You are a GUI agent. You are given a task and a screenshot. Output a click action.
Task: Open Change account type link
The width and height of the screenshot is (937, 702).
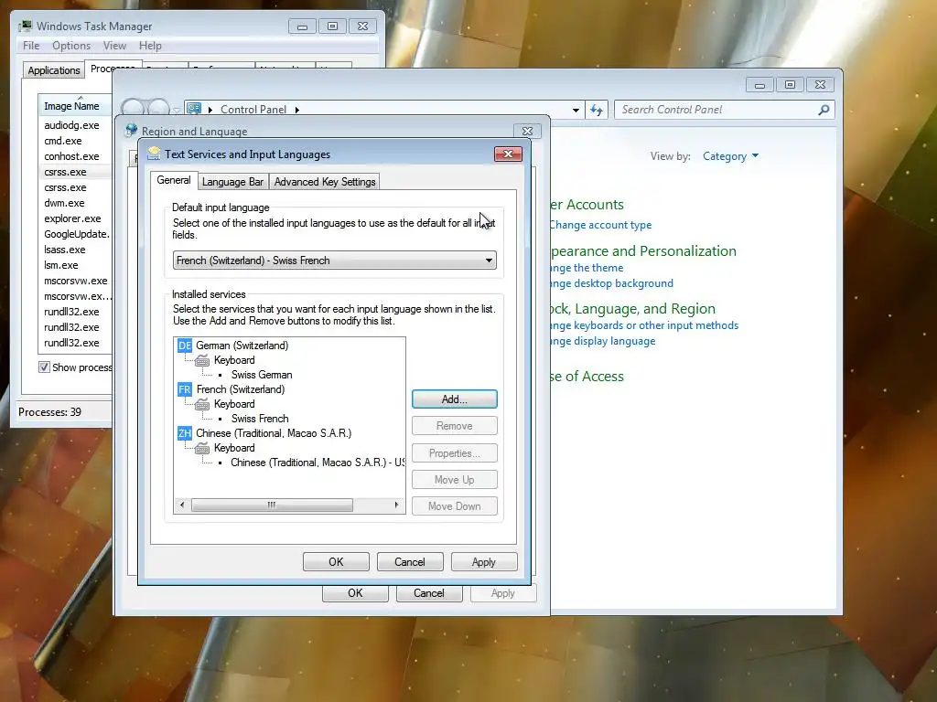[600, 225]
